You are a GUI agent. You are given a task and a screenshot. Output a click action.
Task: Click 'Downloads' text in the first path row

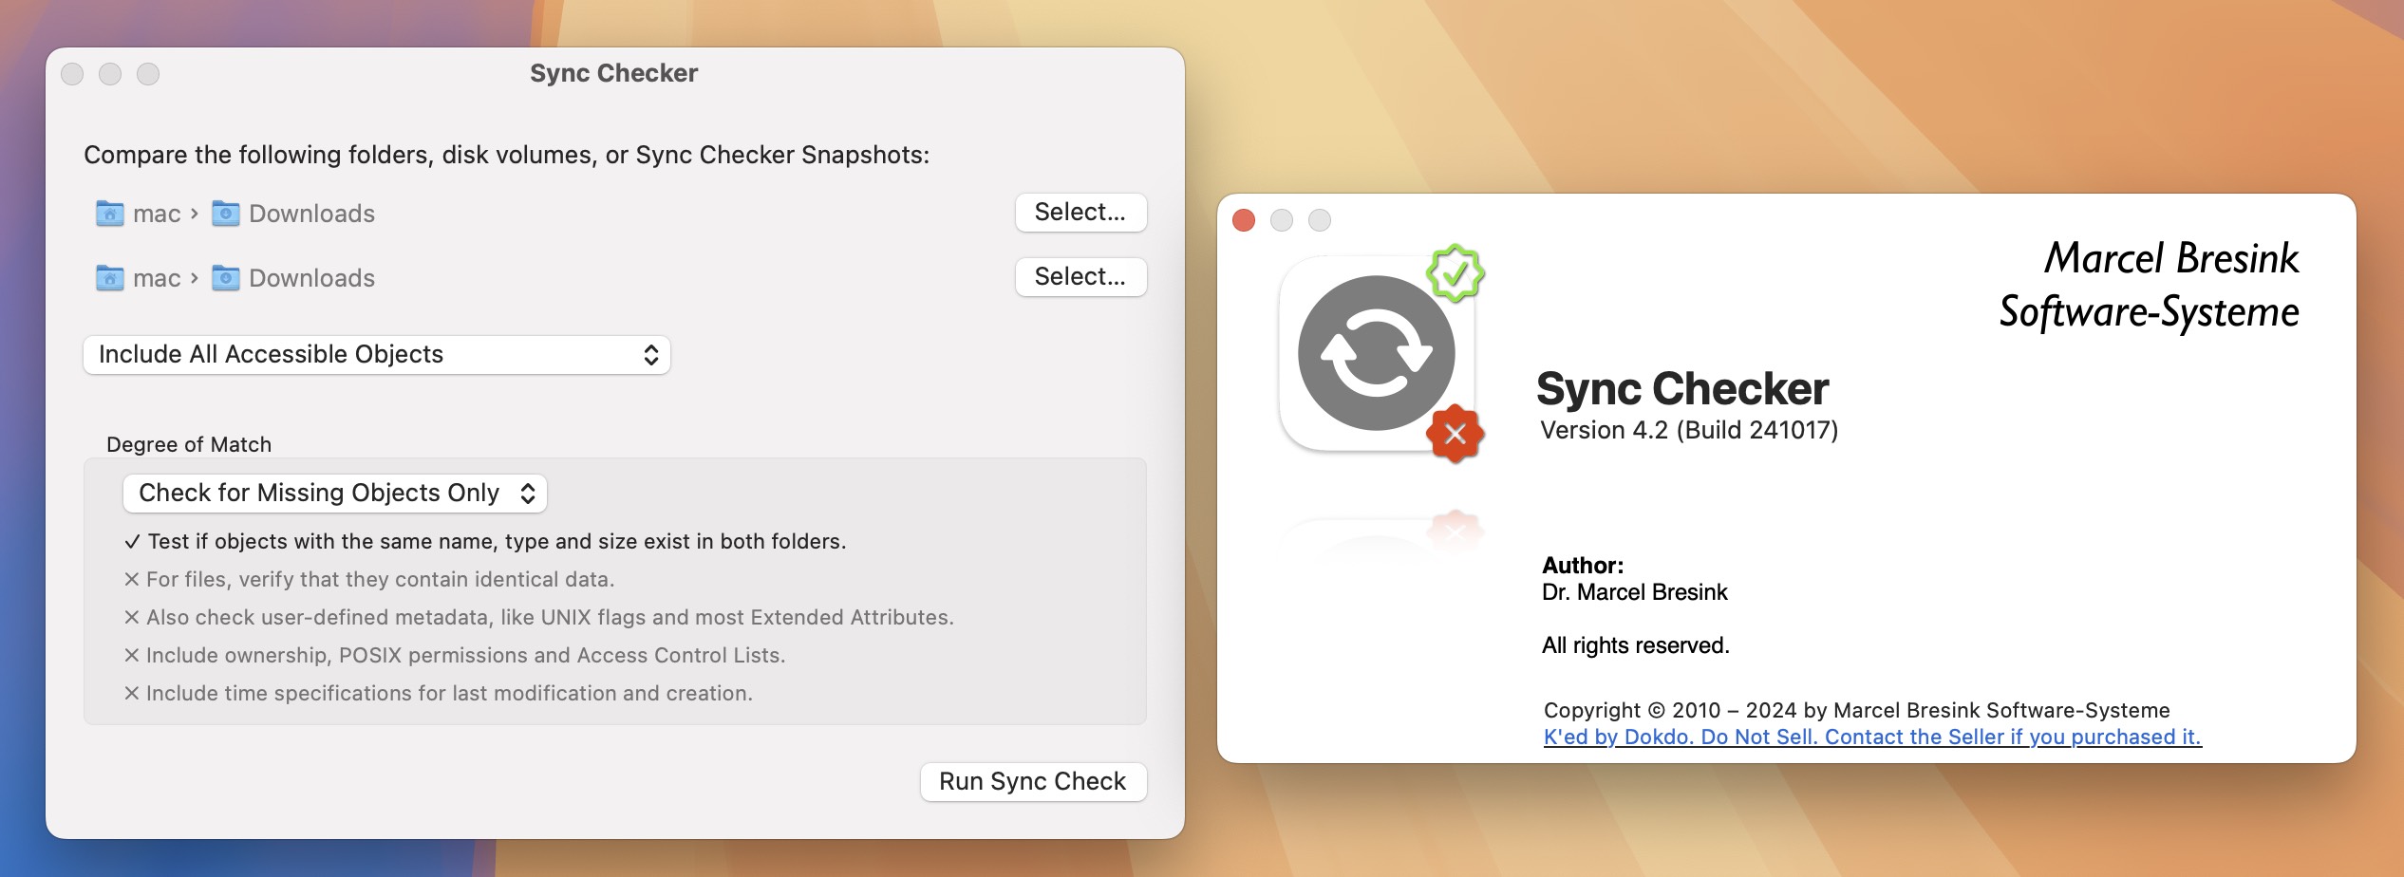click(x=311, y=214)
